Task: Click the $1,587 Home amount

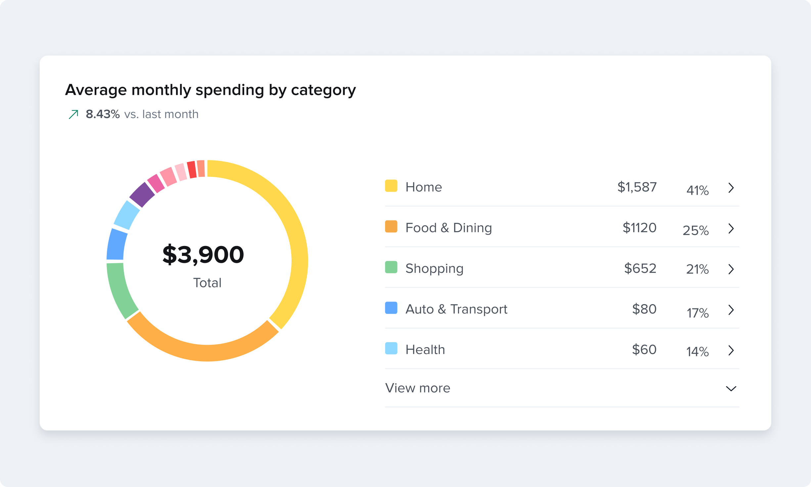Action: pyautogui.click(x=637, y=187)
